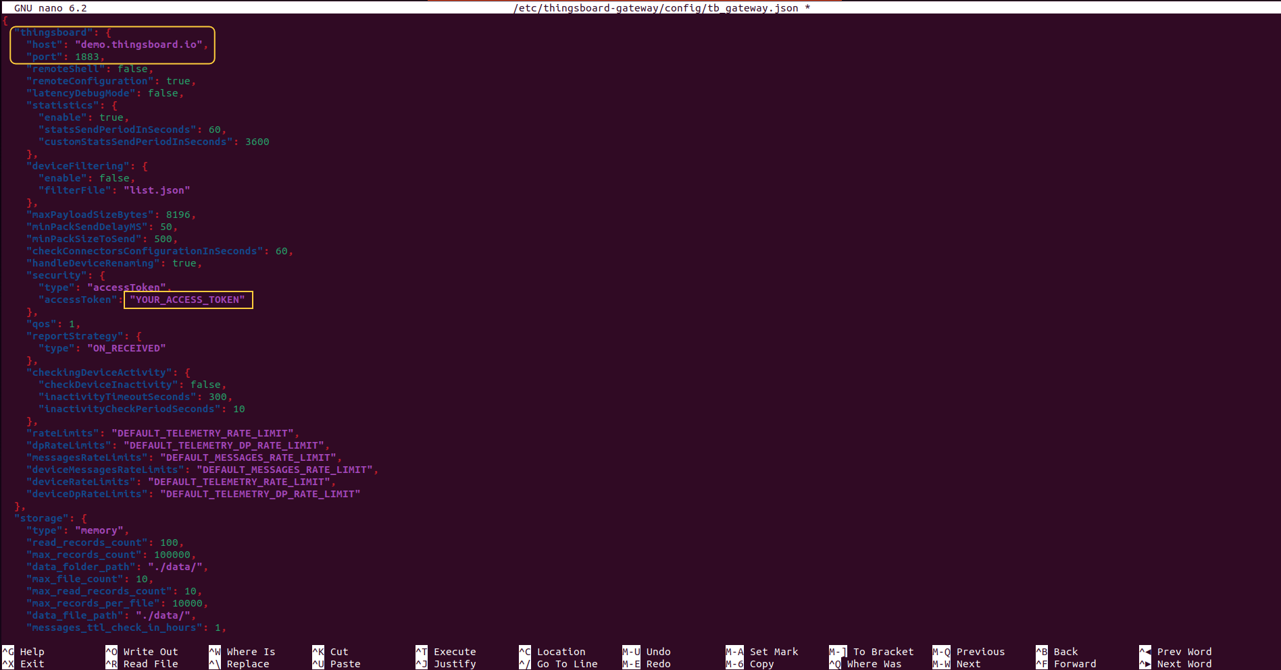This screenshot has width=1281, height=670.
Task: Click the "inactivityCheckPeriodSeconds" key
Action: click(130, 409)
